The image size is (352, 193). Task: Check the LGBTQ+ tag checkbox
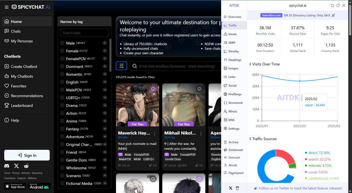click(x=62, y=97)
